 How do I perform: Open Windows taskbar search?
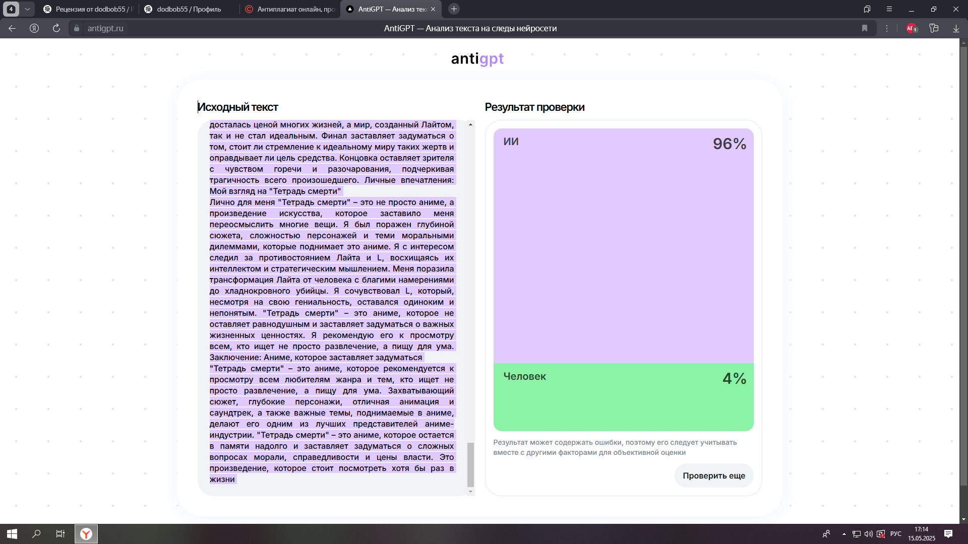tap(36, 534)
